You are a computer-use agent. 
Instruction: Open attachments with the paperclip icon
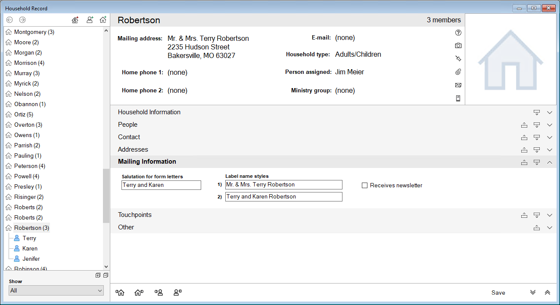[x=458, y=72]
